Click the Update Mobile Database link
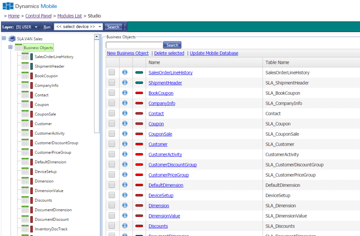This screenshot has width=360, height=236. 214,53
